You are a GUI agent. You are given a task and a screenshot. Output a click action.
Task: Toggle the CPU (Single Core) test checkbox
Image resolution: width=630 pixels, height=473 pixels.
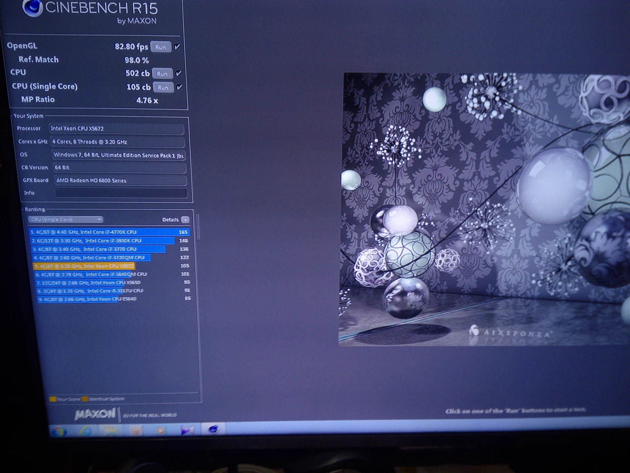(180, 87)
